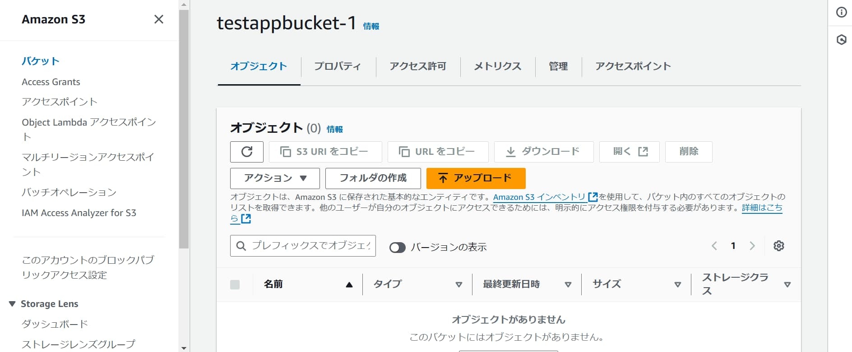Open ストレージレンズグループ in sidebar
Viewport: 852px width, 352px height.
[79, 344]
